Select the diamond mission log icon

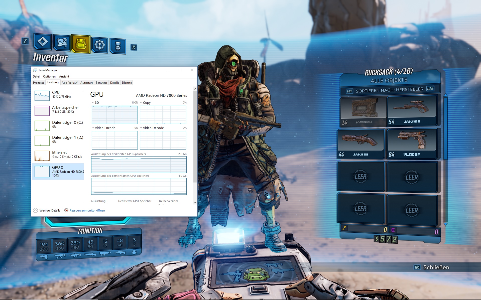43,41
